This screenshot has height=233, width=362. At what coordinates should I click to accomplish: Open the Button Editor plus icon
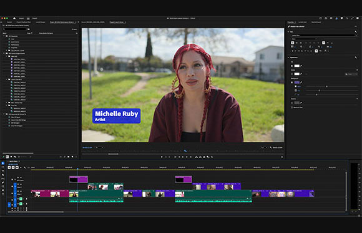pos(282,157)
